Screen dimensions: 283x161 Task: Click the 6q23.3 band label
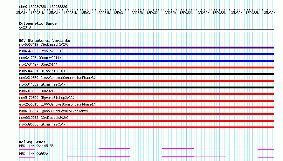pos(25,27)
